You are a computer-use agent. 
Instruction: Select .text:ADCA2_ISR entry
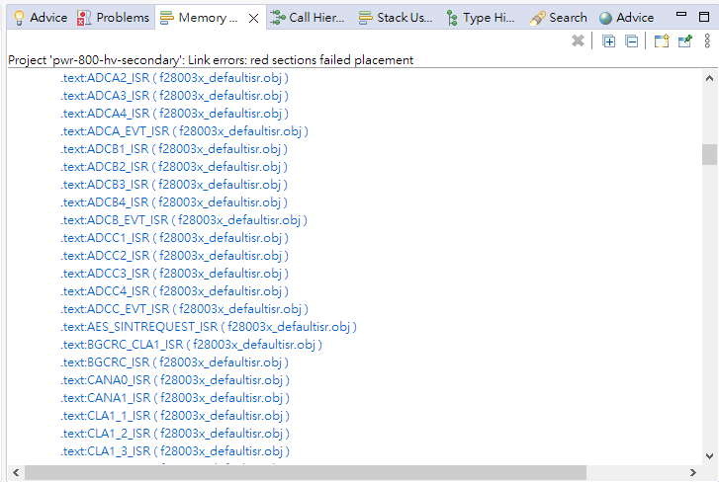(174, 78)
